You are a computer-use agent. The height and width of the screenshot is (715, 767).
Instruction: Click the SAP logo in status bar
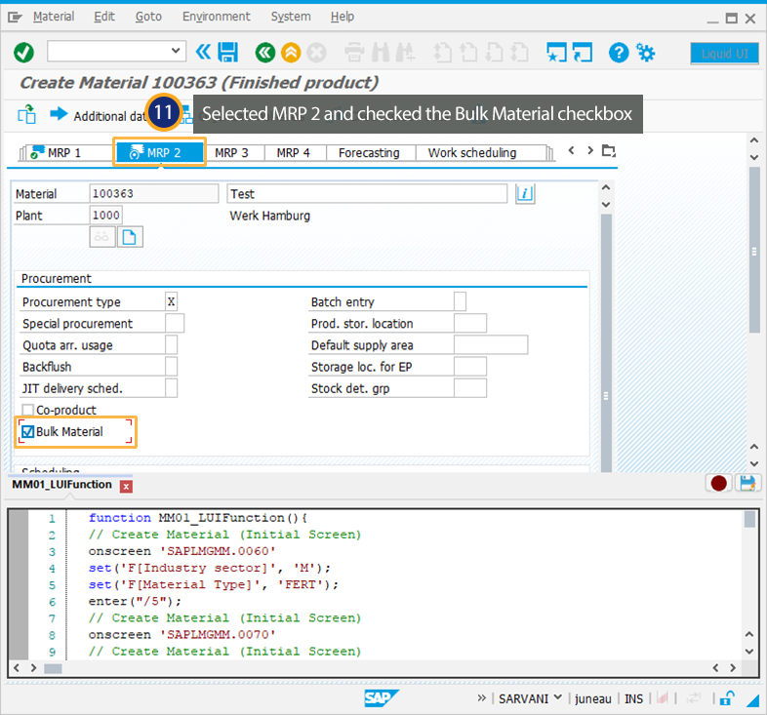(x=381, y=697)
